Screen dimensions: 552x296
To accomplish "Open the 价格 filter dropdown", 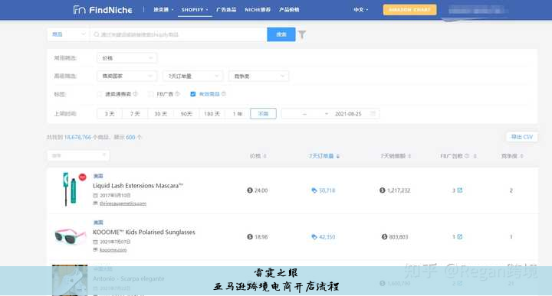I will 127,58.
